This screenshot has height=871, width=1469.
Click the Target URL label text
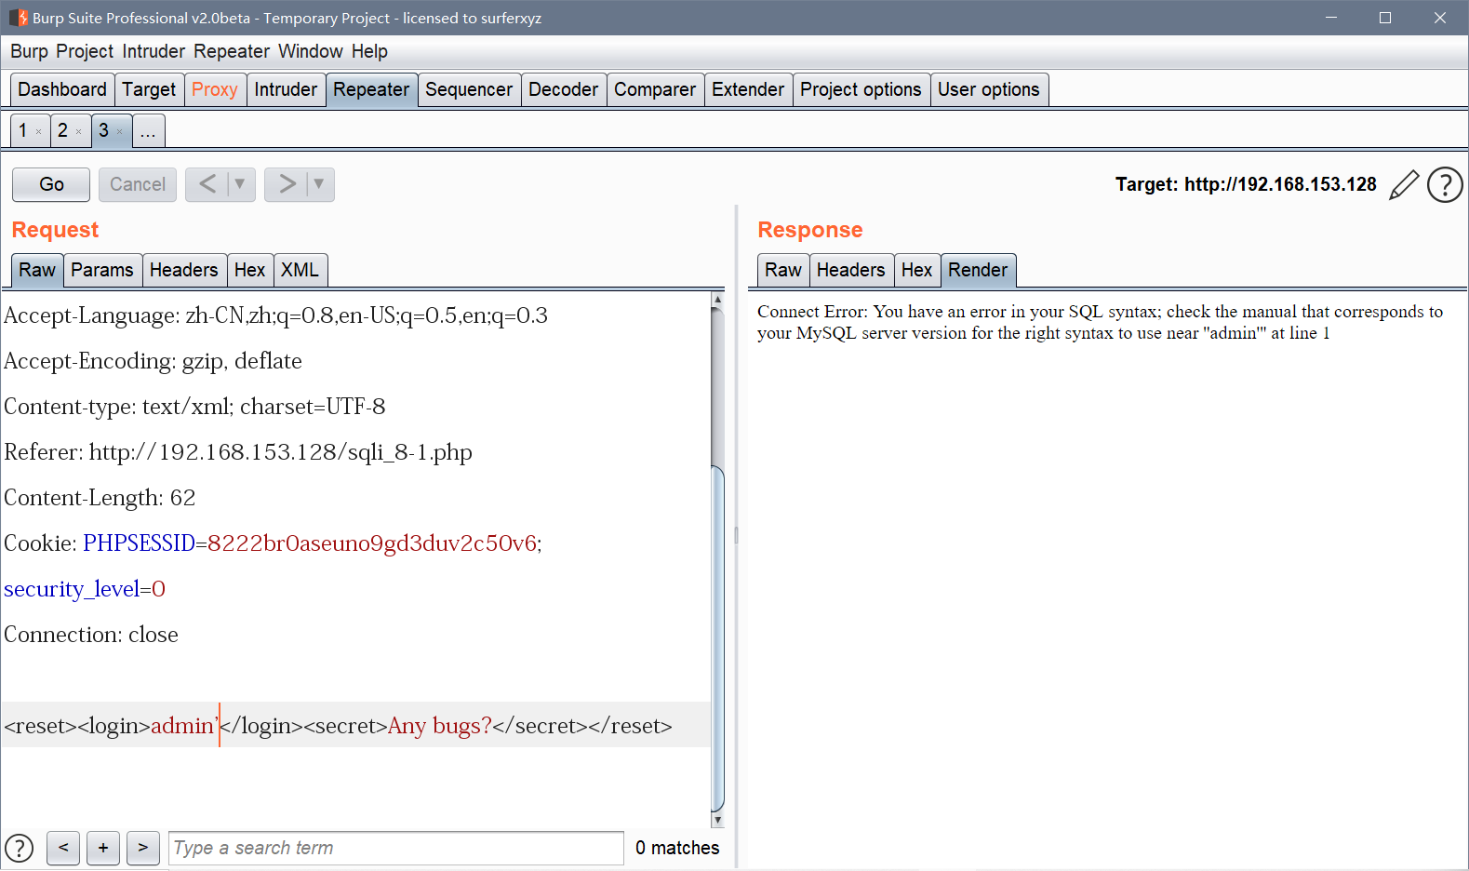click(x=1246, y=184)
